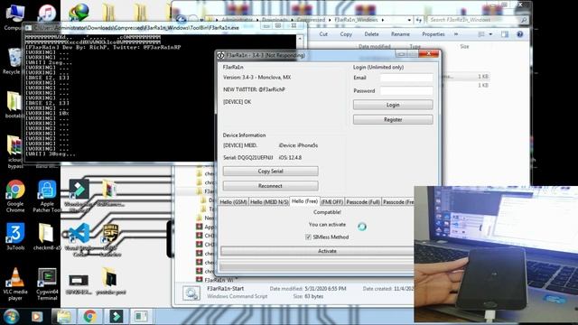Select the F3arRa1n taskbar button
This screenshot has width=578, height=325.
coord(141,317)
